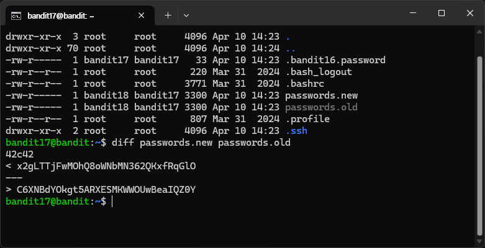Select the bandit17@bandit terminal tab
This screenshot has width=485, height=248.
coord(78,15)
